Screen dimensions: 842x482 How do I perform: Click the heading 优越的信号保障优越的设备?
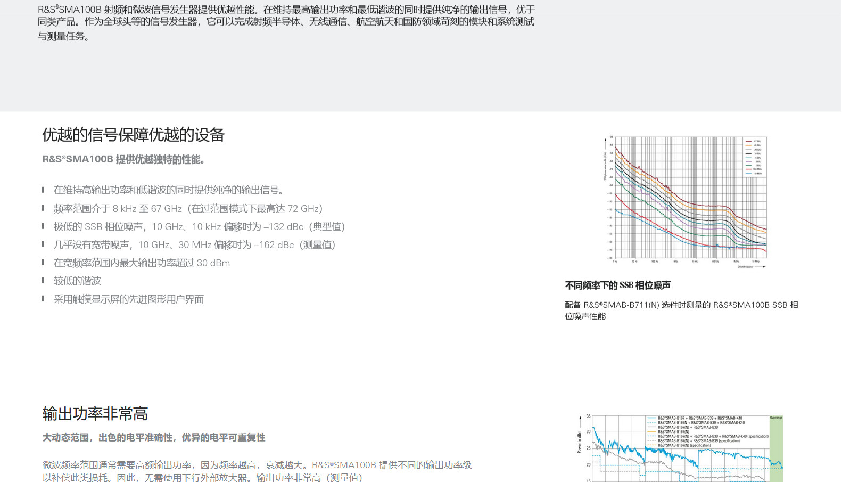click(x=133, y=135)
